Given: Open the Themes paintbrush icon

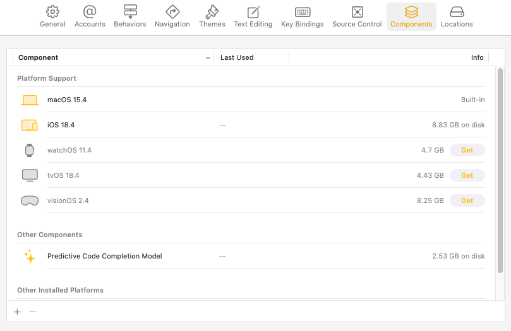Looking at the screenshot, I should (212, 12).
